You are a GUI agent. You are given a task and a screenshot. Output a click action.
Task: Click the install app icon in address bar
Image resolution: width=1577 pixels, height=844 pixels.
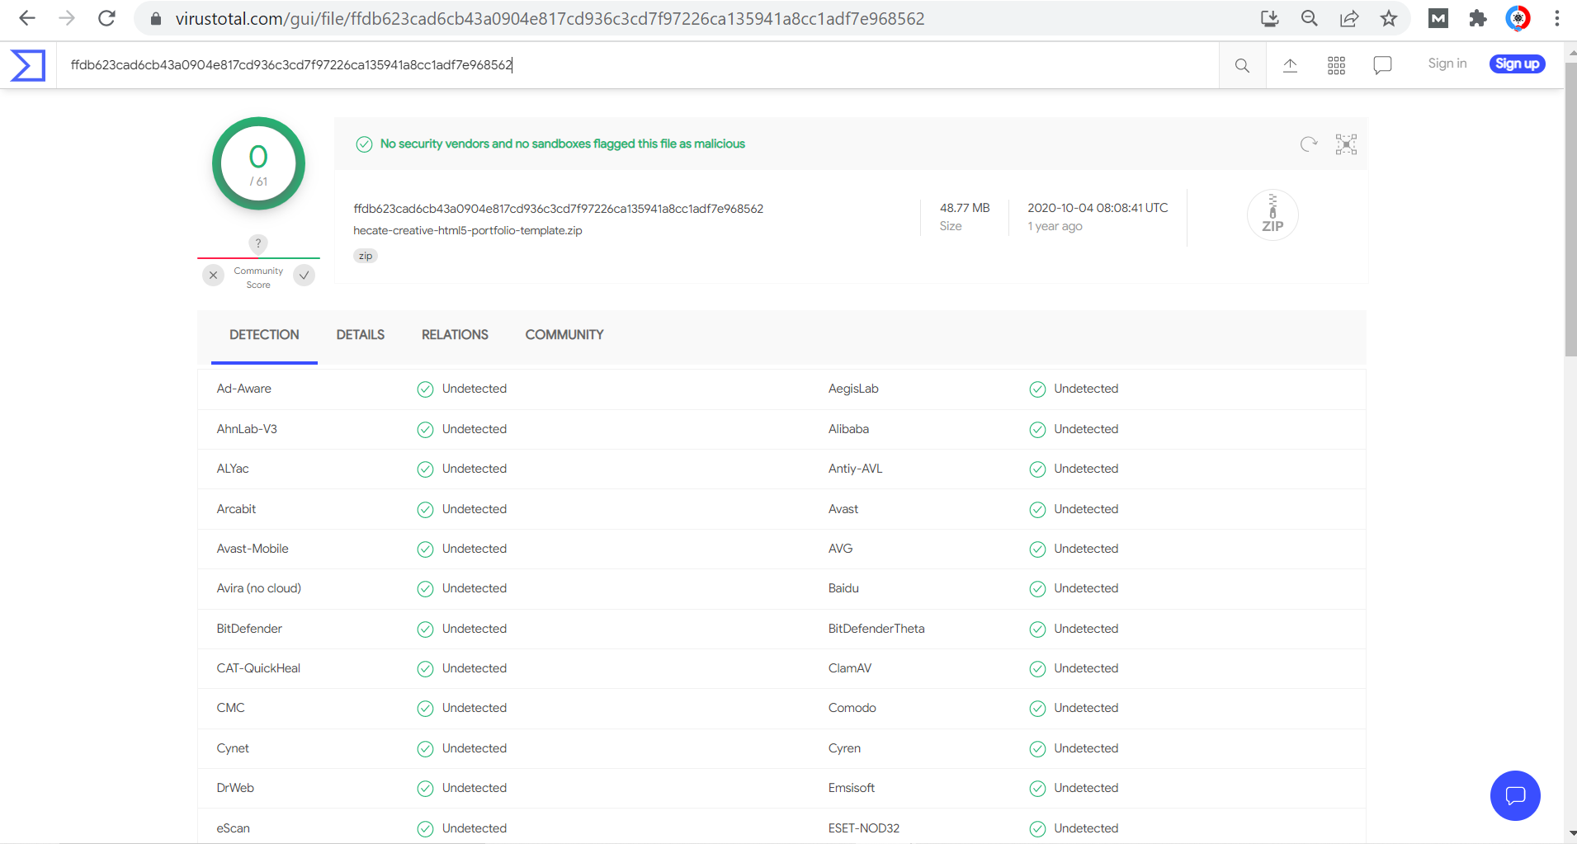tap(1270, 18)
